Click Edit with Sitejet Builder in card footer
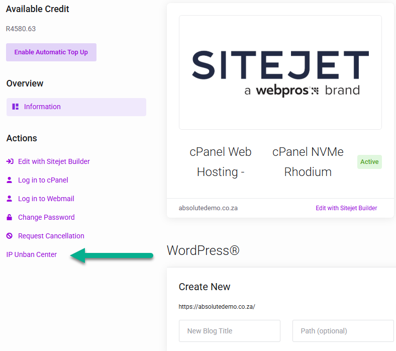Image resolution: width=396 pixels, height=351 pixels. pyautogui.click(x=346, y=208)
